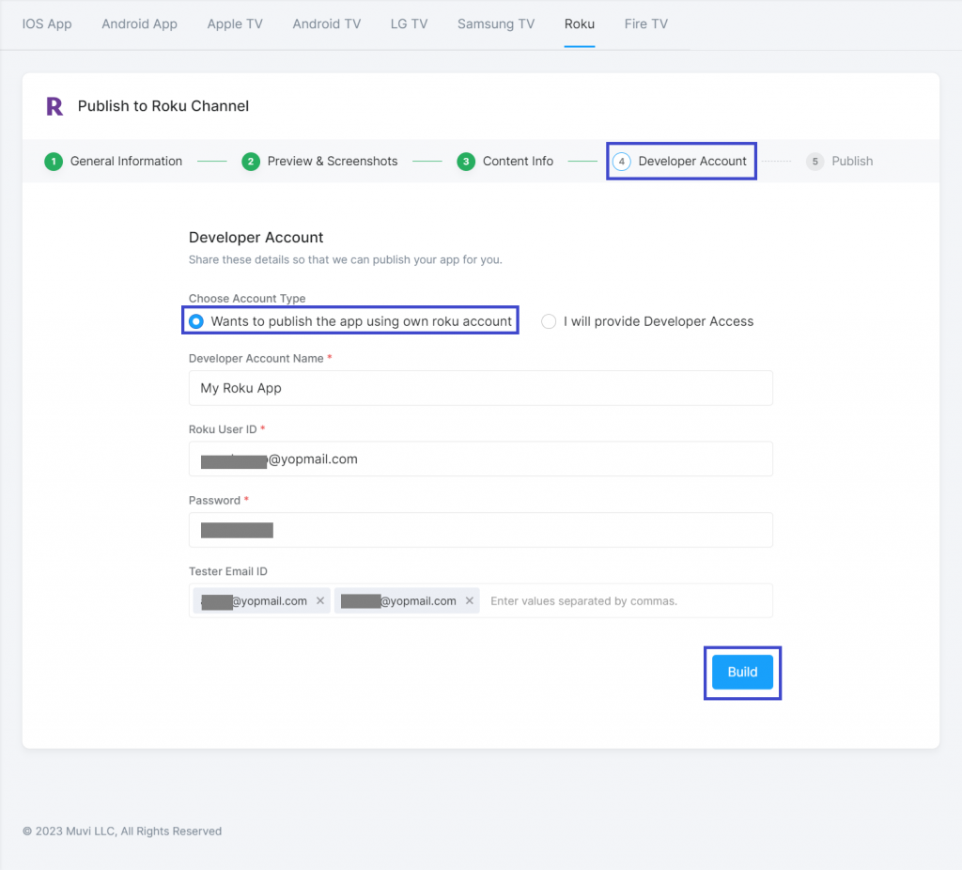Select step 5 Publish circle icon
The width and height of the screenshot is (962, 870).
[815, 161]
